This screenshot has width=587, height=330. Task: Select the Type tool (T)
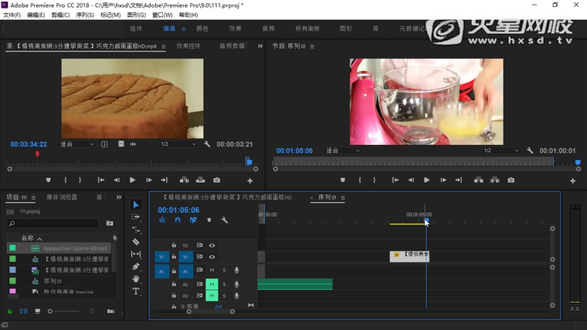[x=136, y=291]
